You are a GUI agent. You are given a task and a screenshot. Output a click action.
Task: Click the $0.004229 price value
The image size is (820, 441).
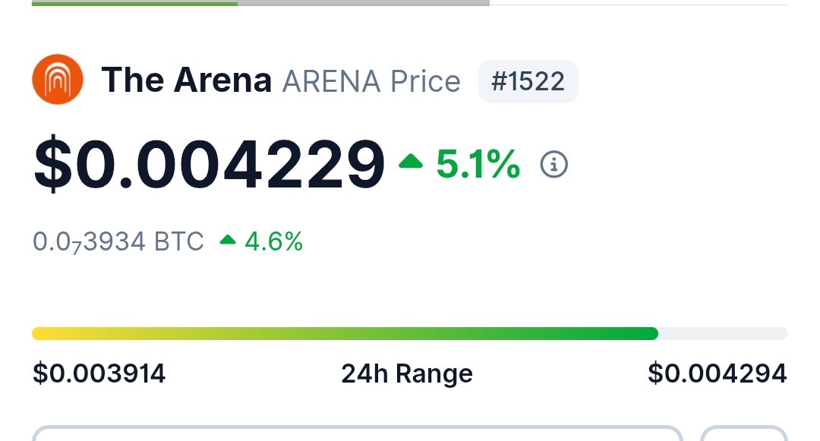(209, 164)
